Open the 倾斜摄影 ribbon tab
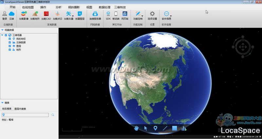The width and height of the screenshot is (262, 139). tap(74, 7)
